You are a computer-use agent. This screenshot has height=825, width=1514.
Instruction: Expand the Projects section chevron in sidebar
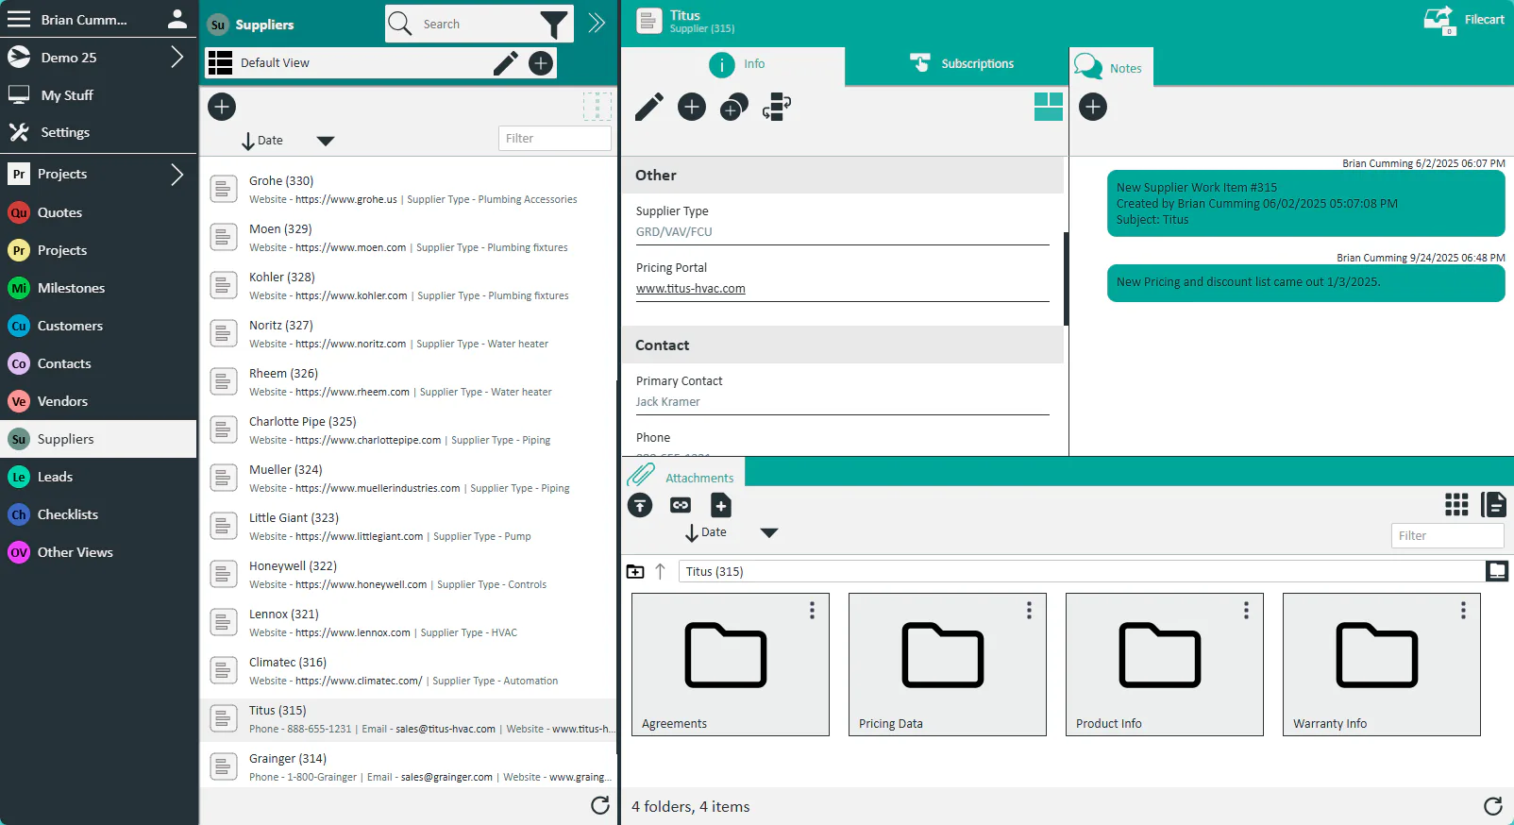point(177,174)
